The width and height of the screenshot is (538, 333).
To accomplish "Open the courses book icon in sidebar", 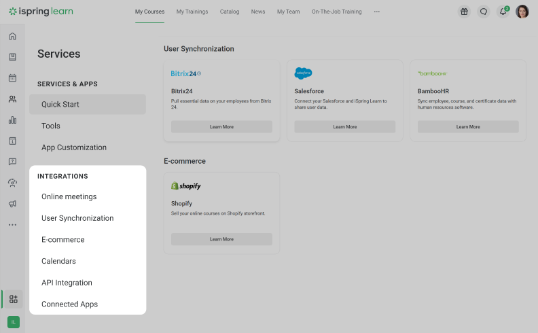I will click(x=12, y=57).
